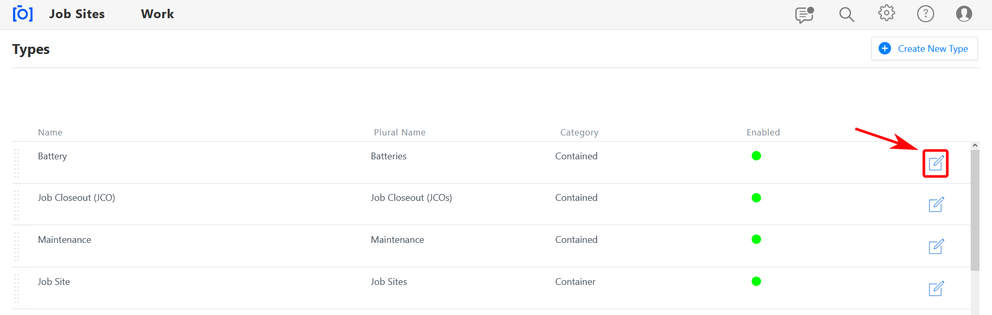992x315 pixels.
Task: Edit the Job Closeout (JCO) type
Action: (x=936, y=205)
